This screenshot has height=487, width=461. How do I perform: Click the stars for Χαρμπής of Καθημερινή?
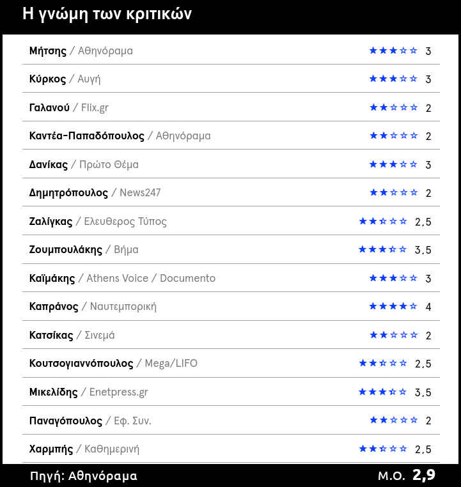pyautogui.click(x=383, y=449)
